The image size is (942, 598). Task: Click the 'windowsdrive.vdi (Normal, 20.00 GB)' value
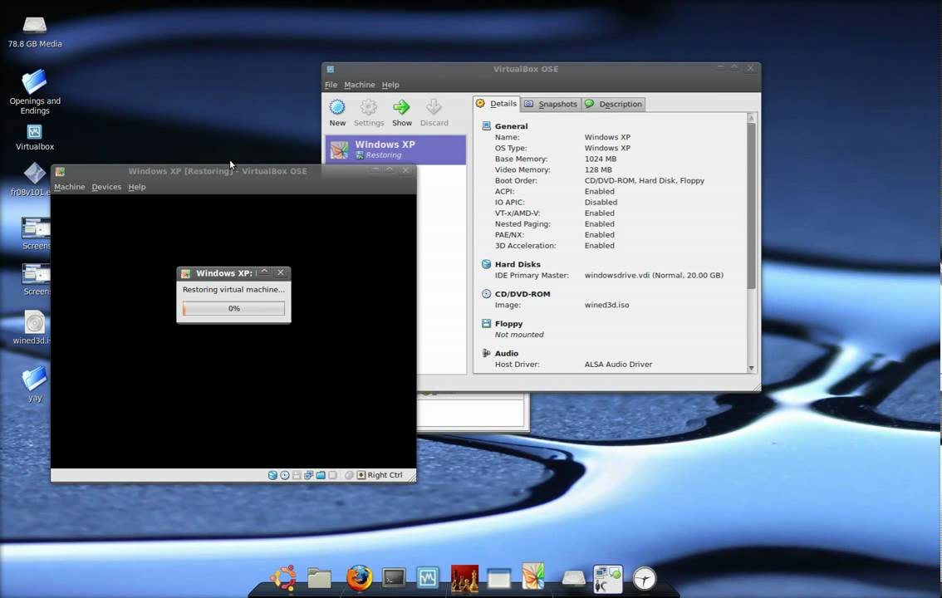pyautogui.click(x=654, y=275)
